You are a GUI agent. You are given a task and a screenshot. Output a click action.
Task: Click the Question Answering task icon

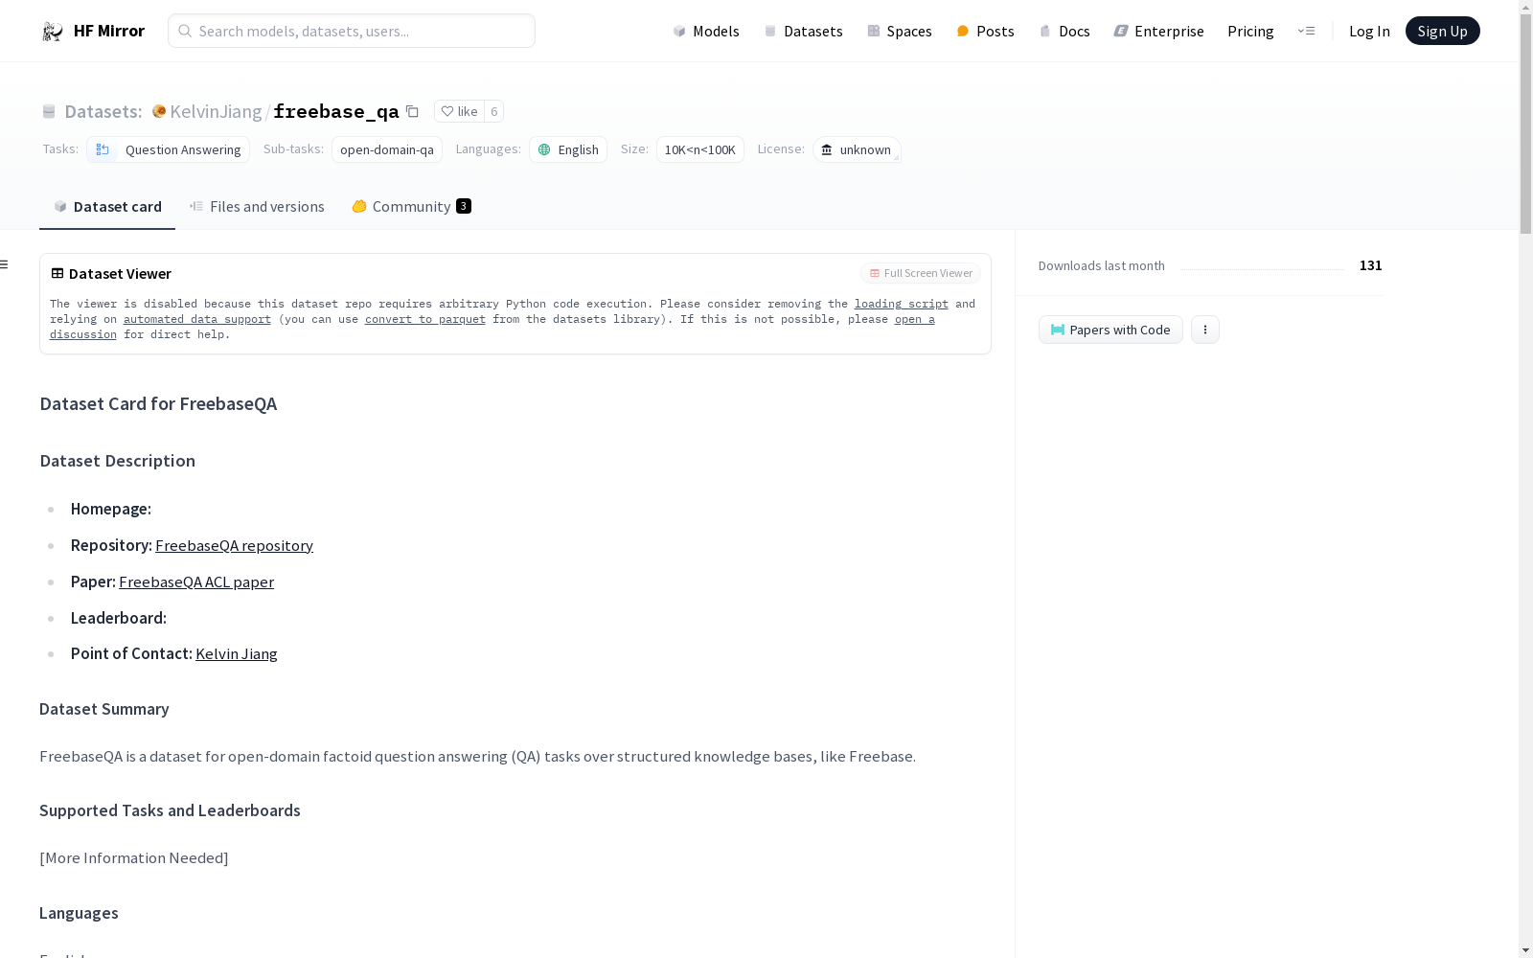[x=103, y=149]
